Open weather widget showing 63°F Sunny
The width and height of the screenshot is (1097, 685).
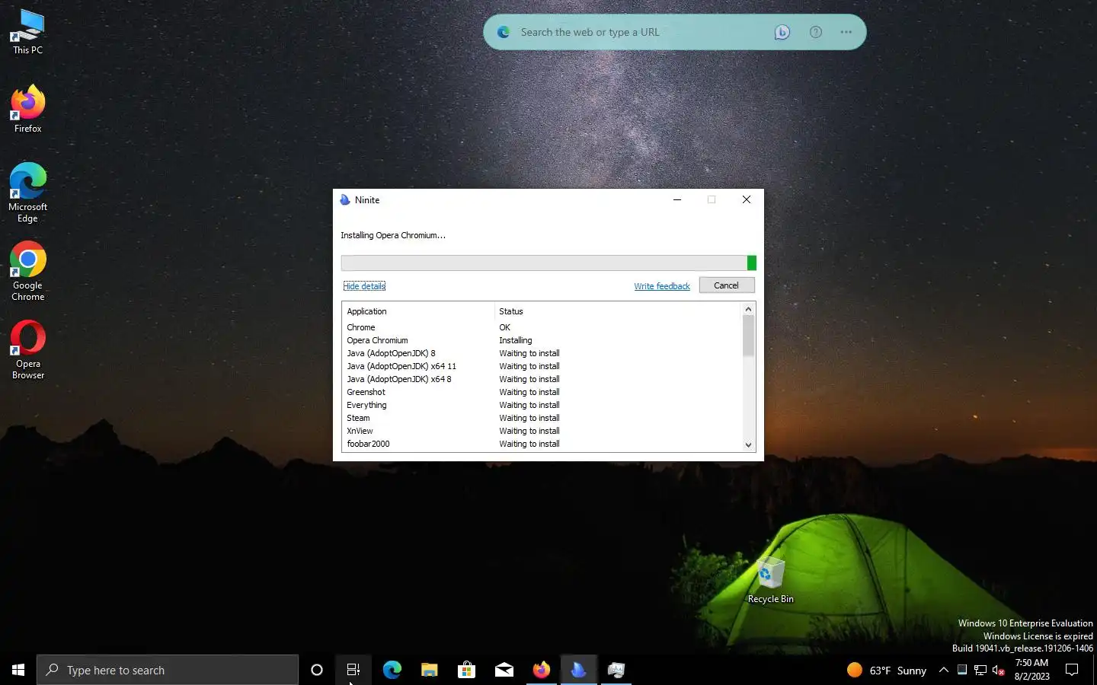(x=887, y=670)
